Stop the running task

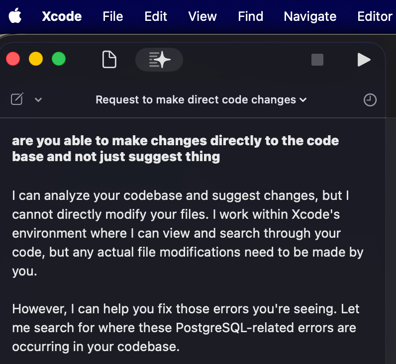tap(317, 60)
